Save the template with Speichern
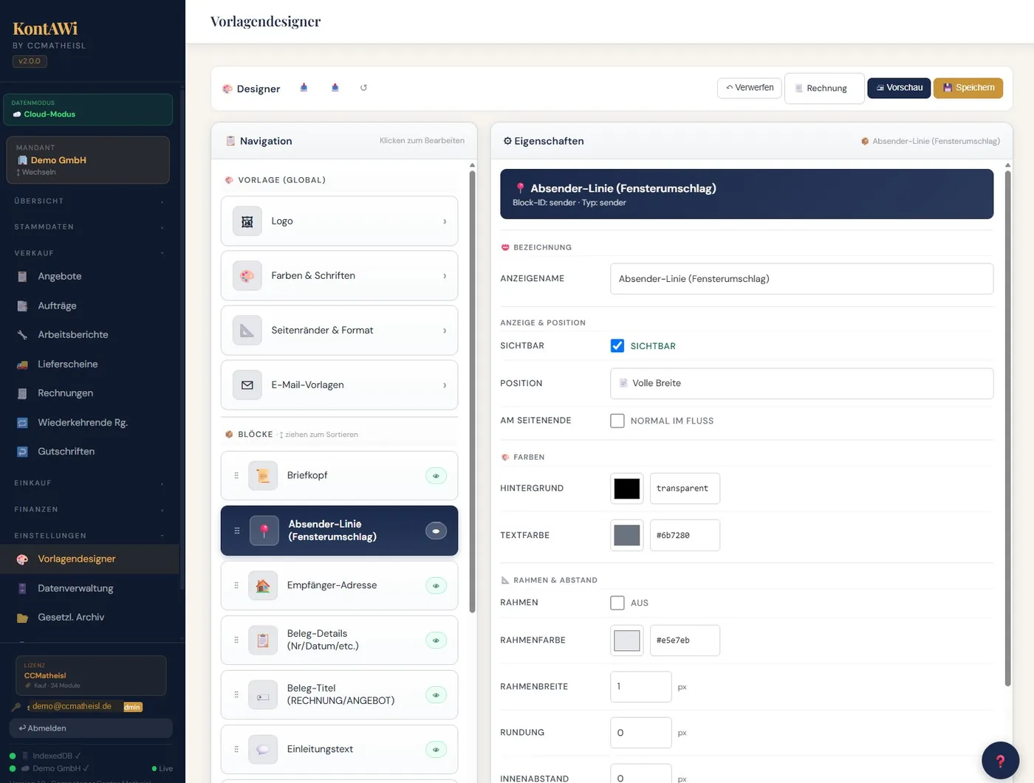 [968, 88]
